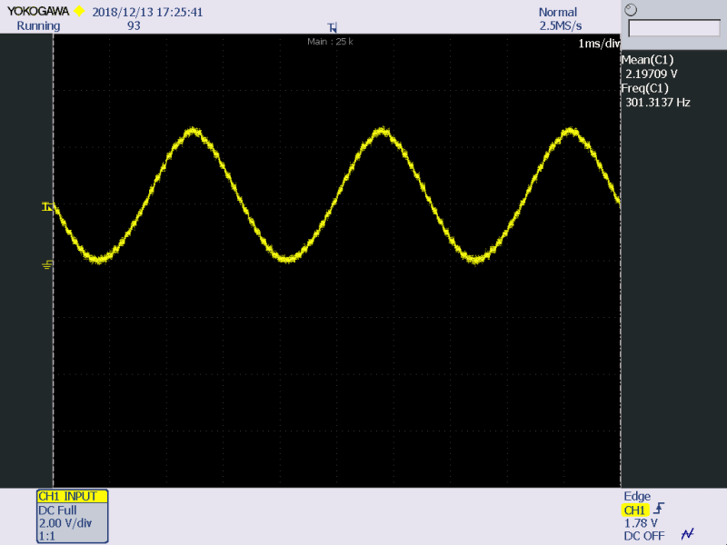Click the blank input field top right
This screenshot has height=545, width=727.
coord(672,29)
